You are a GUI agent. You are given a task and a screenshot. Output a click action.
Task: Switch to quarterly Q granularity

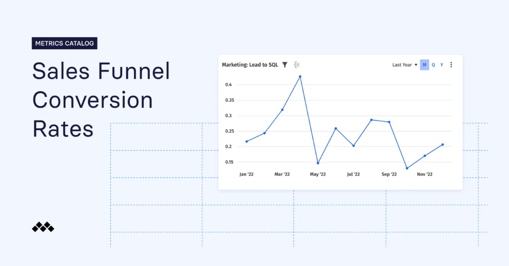point(433,65)
